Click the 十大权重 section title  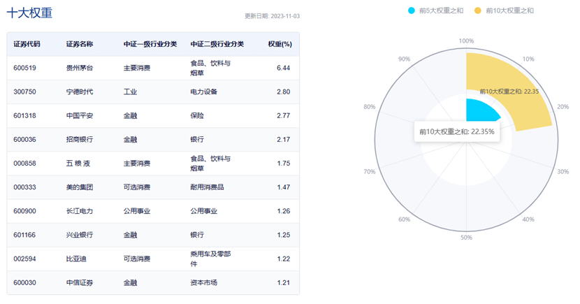29,13
